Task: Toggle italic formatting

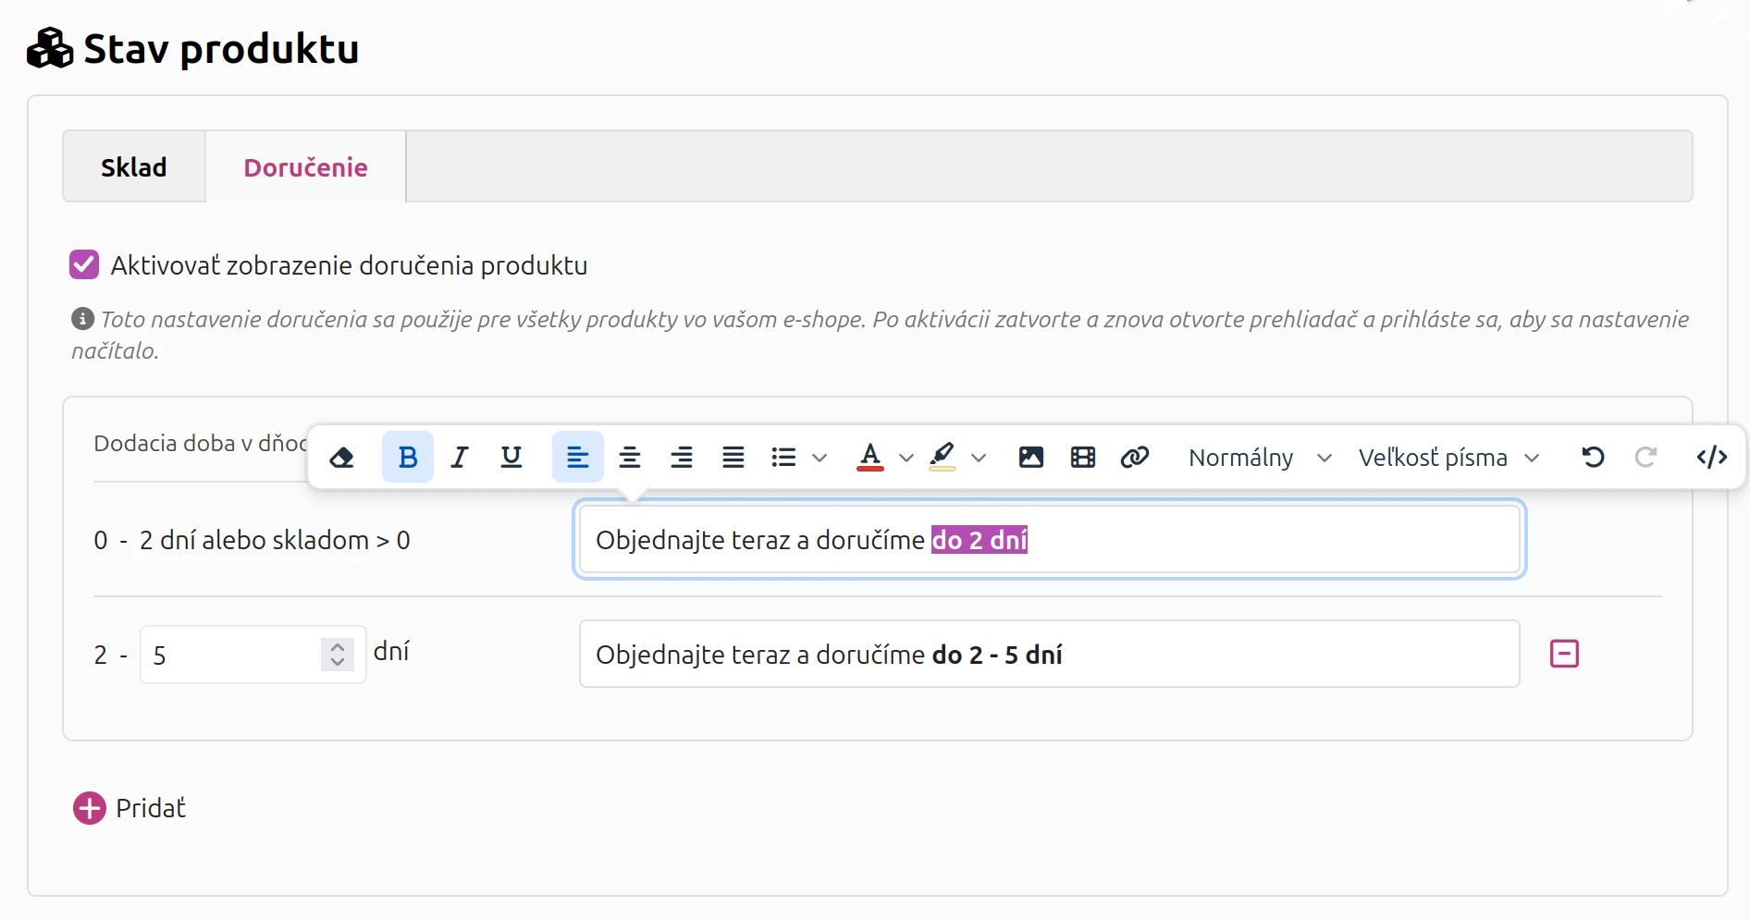Action: (x=460, y=457)
